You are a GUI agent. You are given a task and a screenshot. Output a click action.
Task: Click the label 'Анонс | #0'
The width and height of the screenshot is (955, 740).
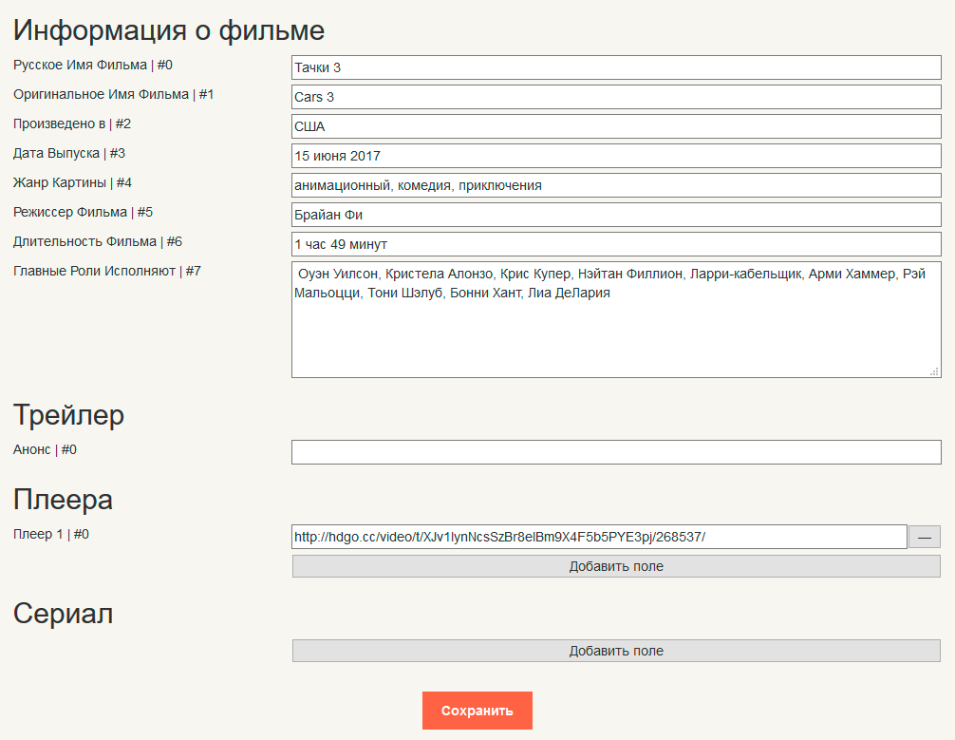(x=45, y=450)
